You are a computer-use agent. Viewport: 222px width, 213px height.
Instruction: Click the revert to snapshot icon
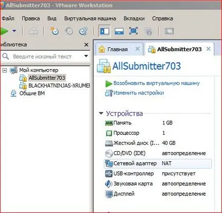point(69,31)
